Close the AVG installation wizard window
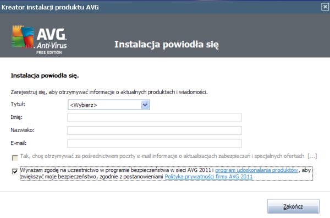 [325, 7]
